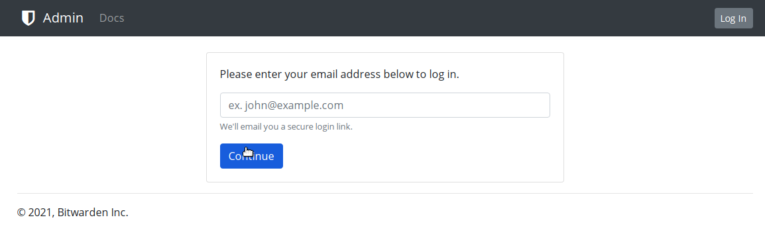The width and height of the screenshot is (765, 240).
Task: Click the horizontal divider above the footer
Action: (385, 193)
